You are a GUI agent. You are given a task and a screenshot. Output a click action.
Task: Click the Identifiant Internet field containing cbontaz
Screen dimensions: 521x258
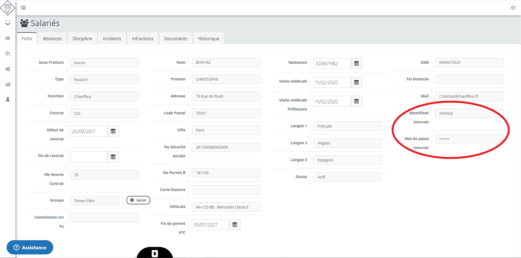click(x=469, y=113)
